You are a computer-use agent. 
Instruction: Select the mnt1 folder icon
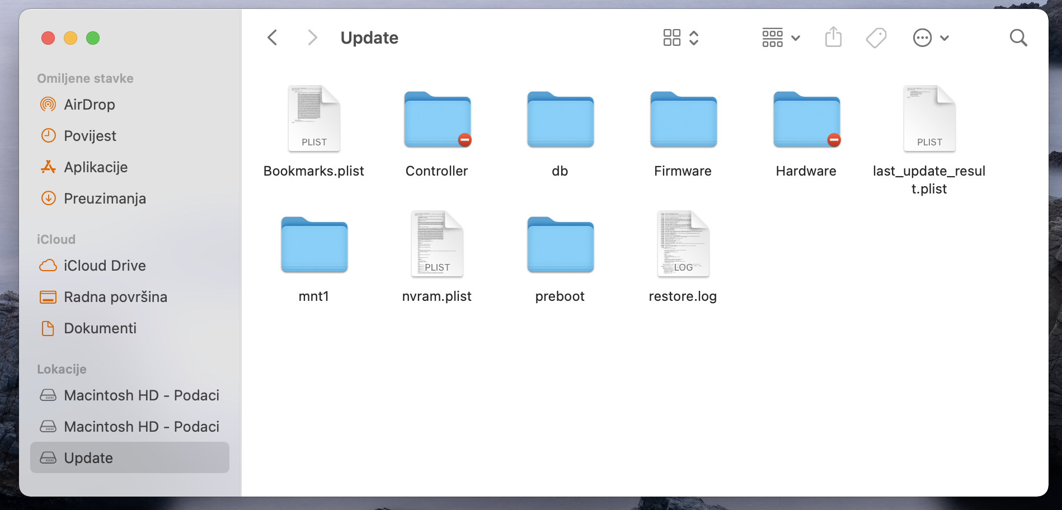pos(314,244)
